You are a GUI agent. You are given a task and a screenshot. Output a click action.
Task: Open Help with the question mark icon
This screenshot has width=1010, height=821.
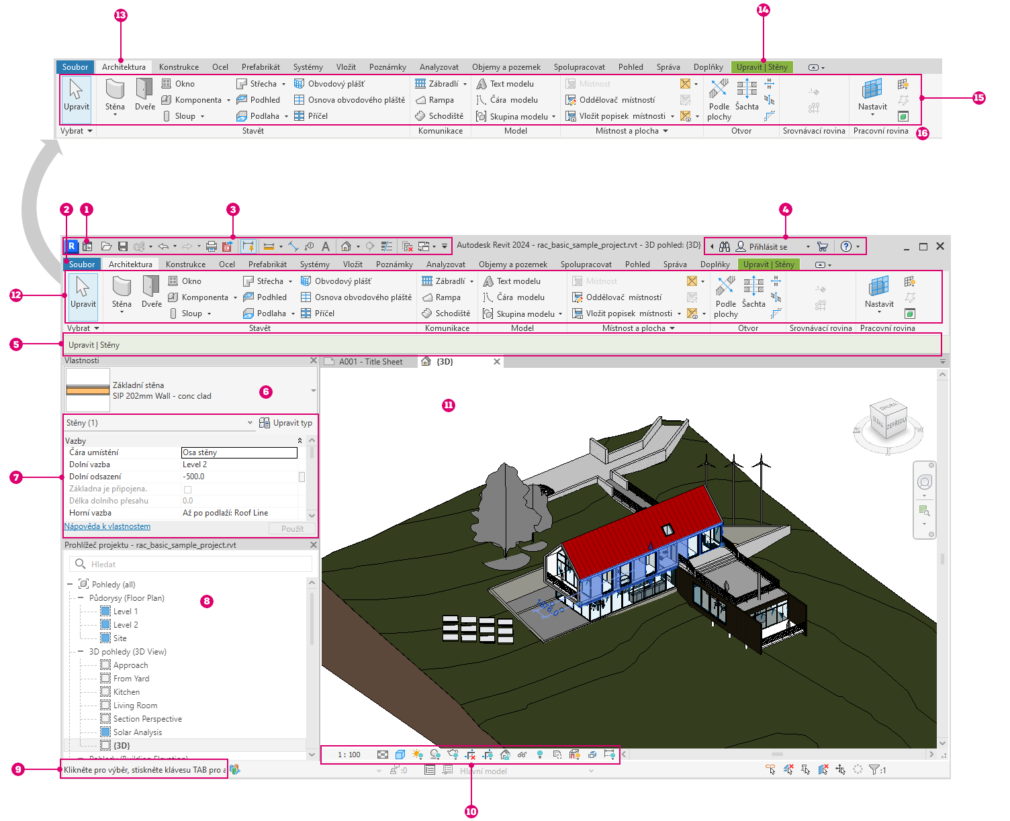(x=846, y=246)
